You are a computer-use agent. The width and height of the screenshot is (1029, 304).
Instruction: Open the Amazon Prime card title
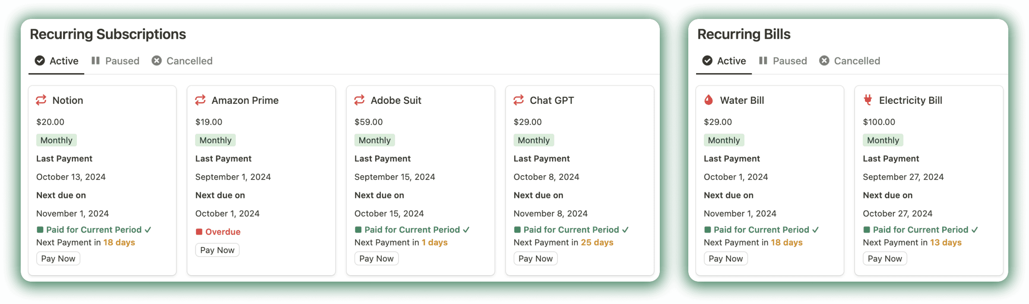[x=245, y=100]
